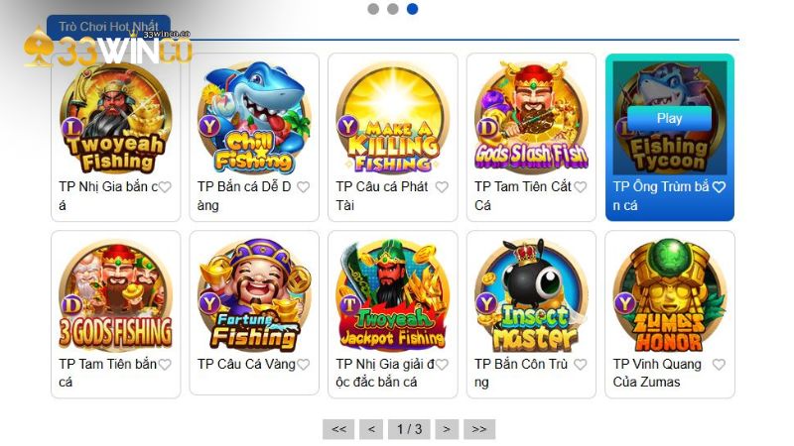
Task: Go to previous page arrow
Action: pyautogui.click(x=371, y=429)
